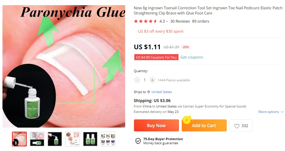
Task: Select the second thumbnail showing toe and bottle
Action: (x=37, y=139)
